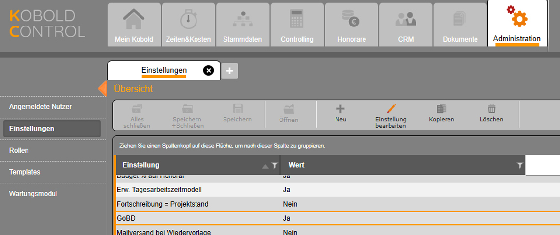Select Fortschreibung = Projektstand row

(x=338, y=204)
